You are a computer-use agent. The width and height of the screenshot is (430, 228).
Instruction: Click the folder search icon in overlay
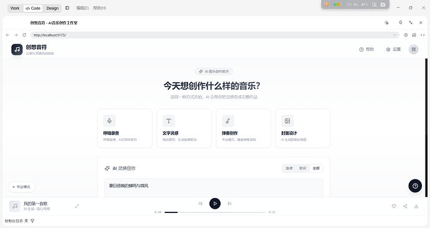(383, 4)
